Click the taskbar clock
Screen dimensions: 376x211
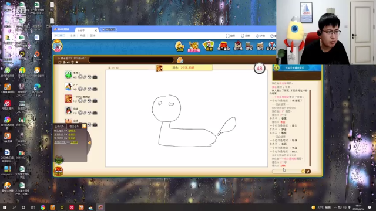coord(359,207)
